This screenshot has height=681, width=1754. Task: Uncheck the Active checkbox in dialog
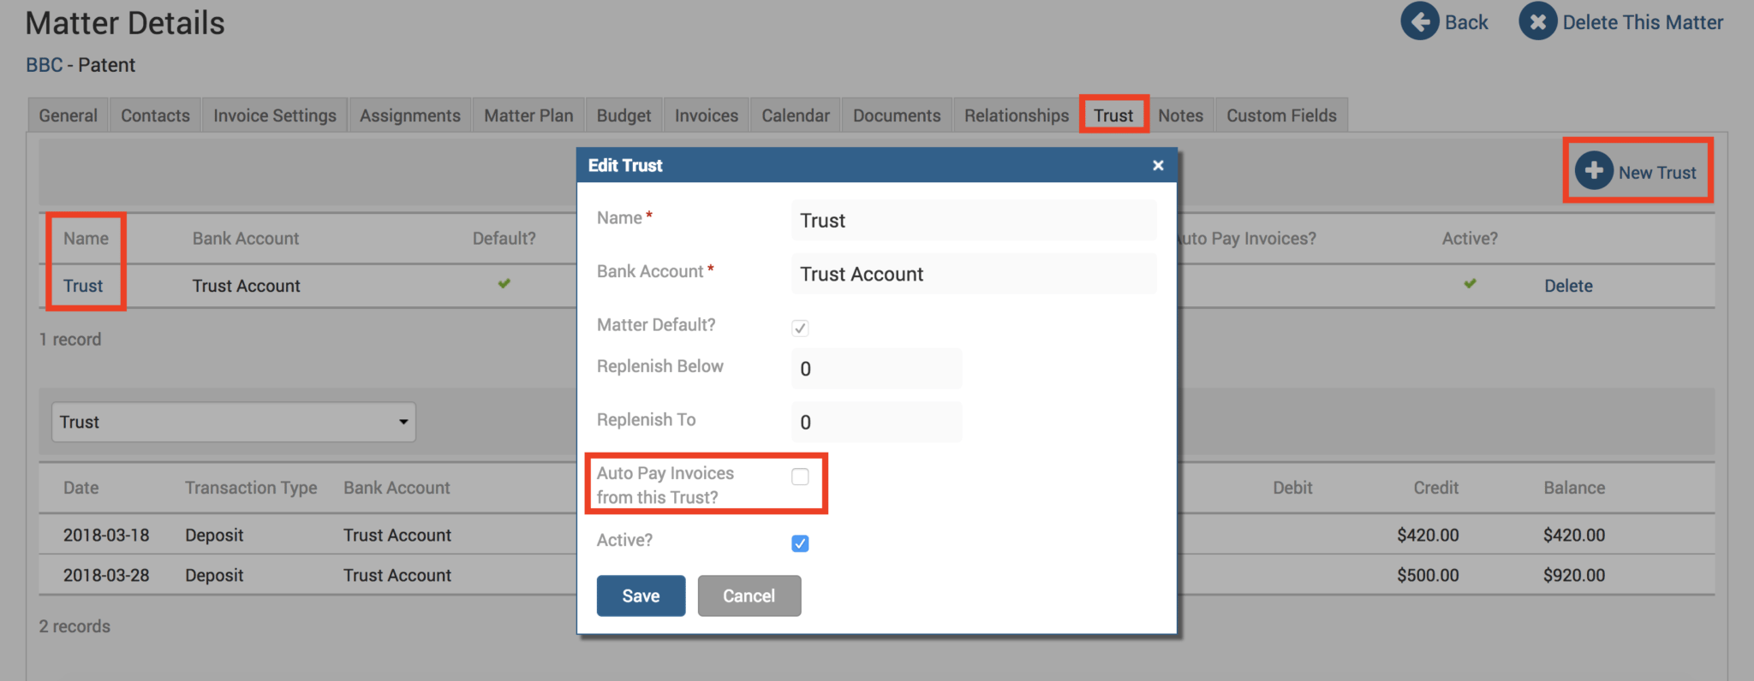click(800, 543)
